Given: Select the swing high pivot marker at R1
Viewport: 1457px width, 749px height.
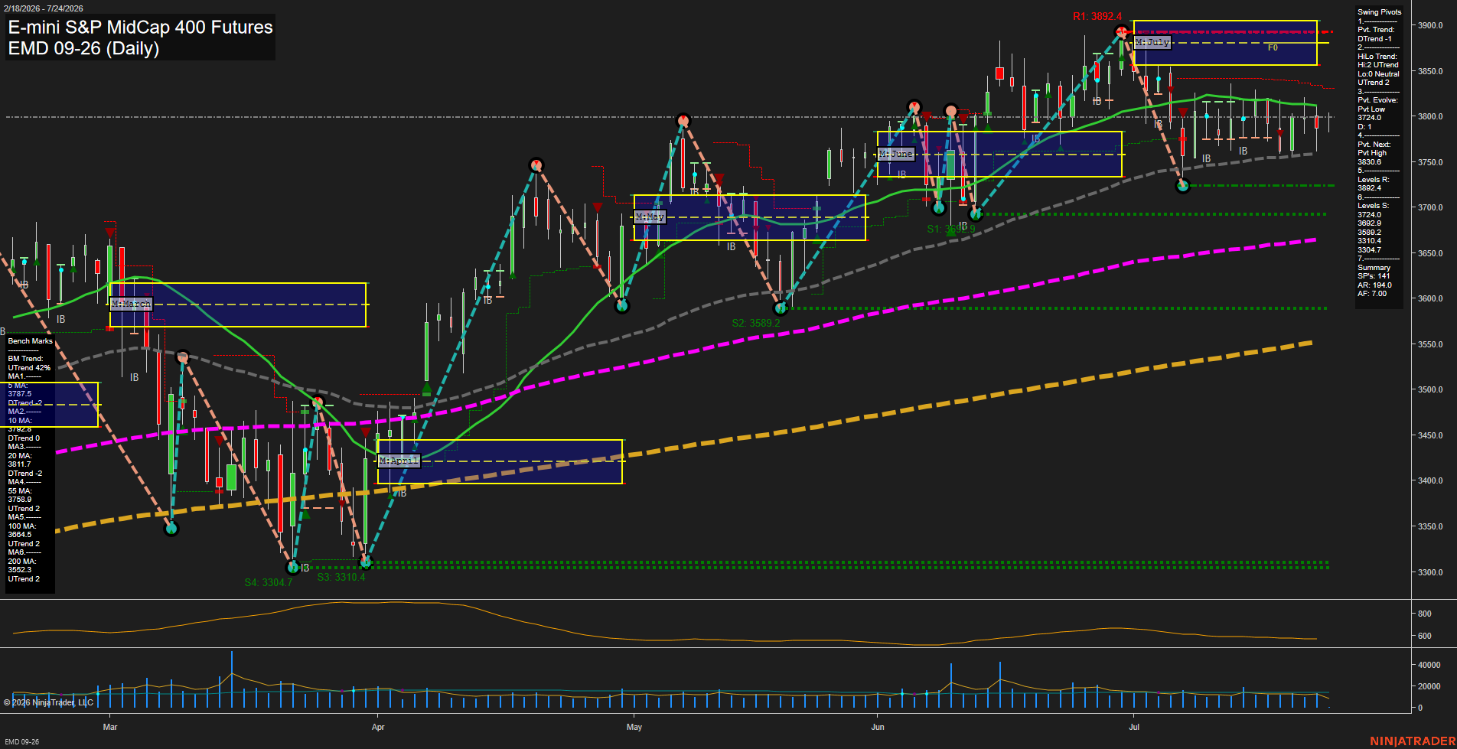Looking at the screenshot, I should [x=1122, y=32].
